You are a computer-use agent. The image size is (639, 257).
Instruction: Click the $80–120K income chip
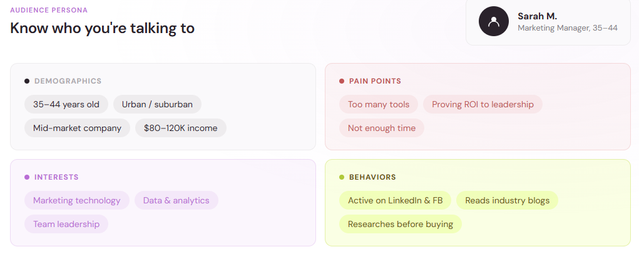coord(180,128)
